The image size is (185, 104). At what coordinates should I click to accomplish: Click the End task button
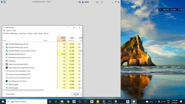(76, 94)
